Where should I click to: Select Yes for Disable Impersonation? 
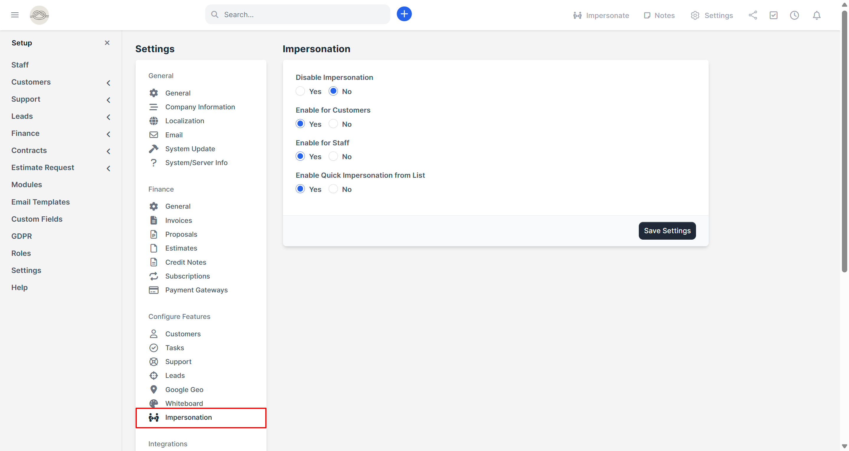coord(300,91)
